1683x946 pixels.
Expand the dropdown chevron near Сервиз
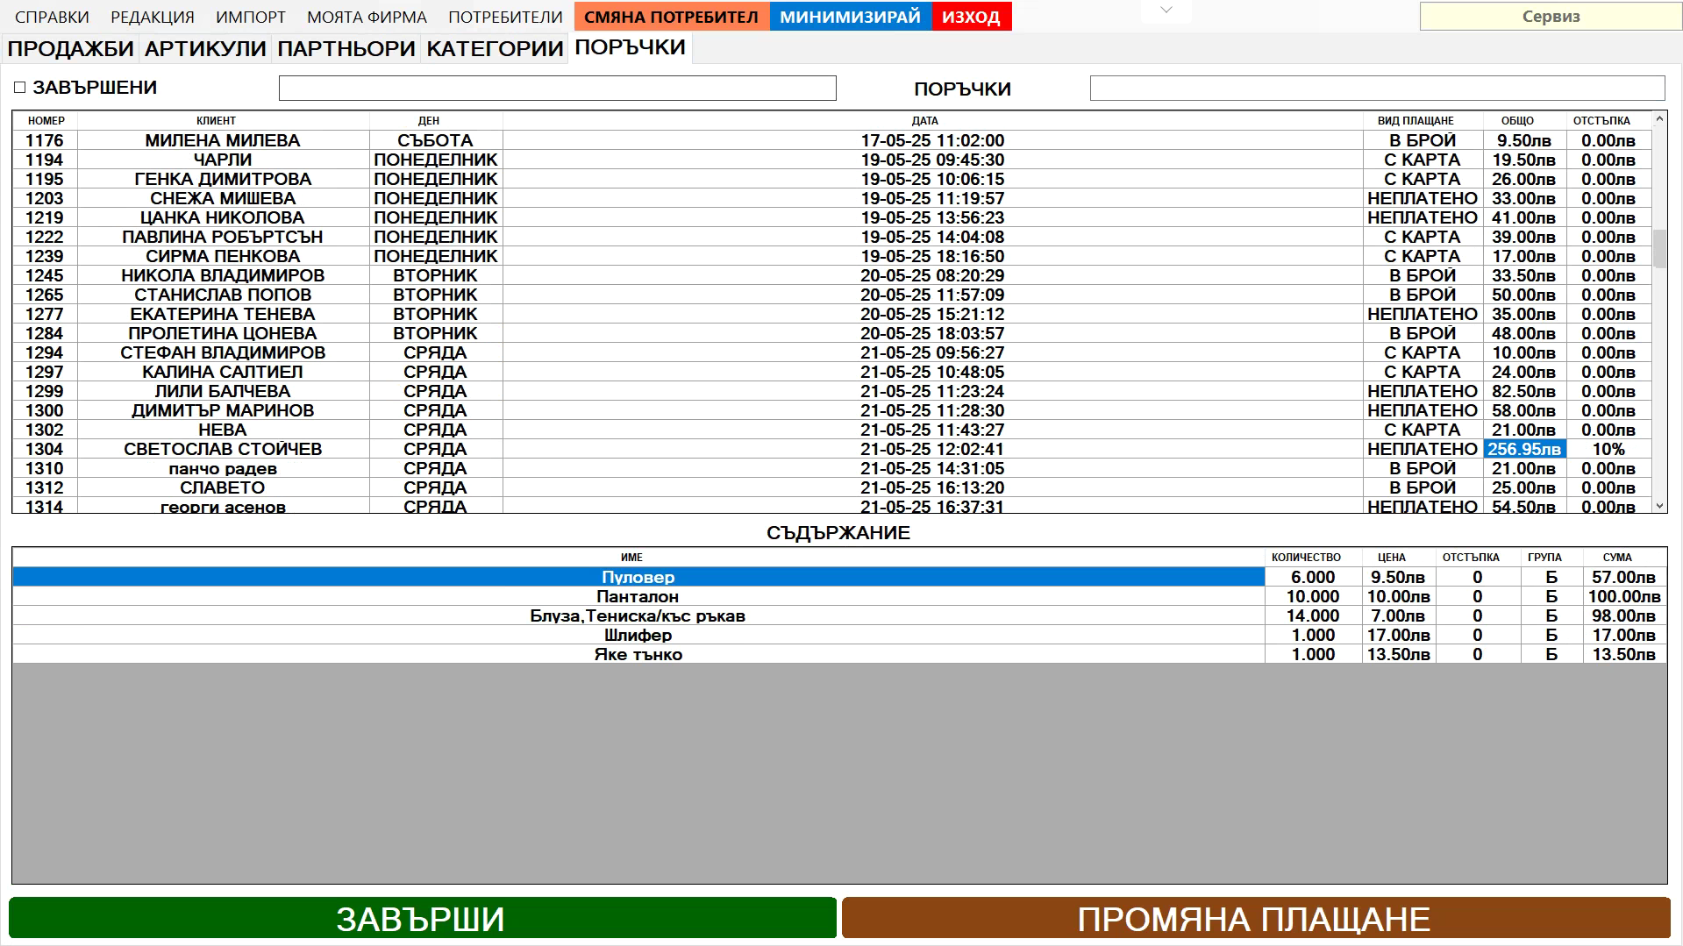tap(1165, 11)
